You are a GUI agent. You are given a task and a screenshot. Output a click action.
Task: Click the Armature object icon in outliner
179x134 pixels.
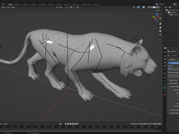coord(171,15)
